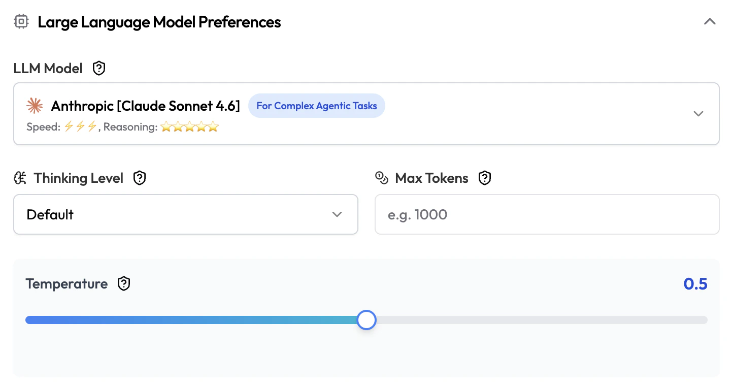Click the "Temperature" label text
This screenshot has width=733, height=385.
[x=66, y=283]
